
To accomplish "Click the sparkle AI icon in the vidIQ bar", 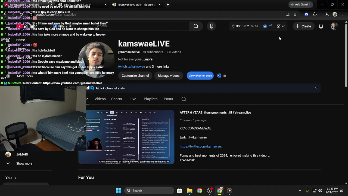I will 283,26.
